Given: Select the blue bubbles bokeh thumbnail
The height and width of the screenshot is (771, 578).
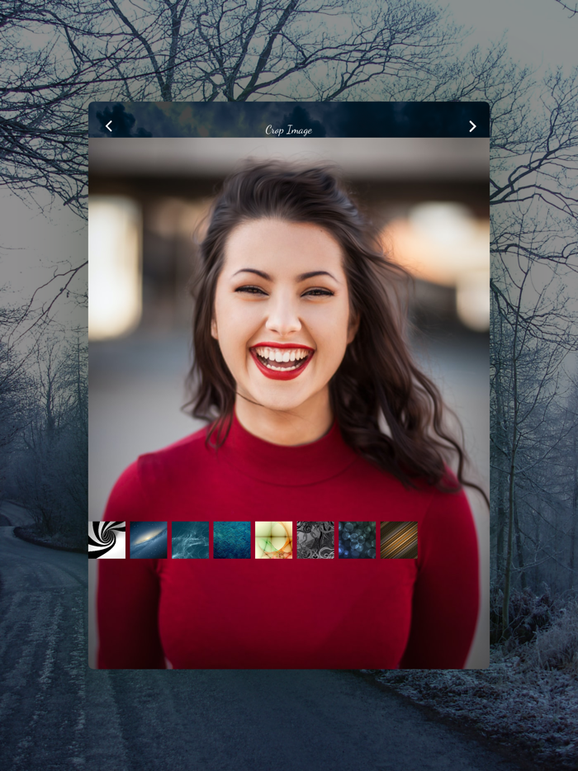Looking at the screenshot, I should click(358, 540).
